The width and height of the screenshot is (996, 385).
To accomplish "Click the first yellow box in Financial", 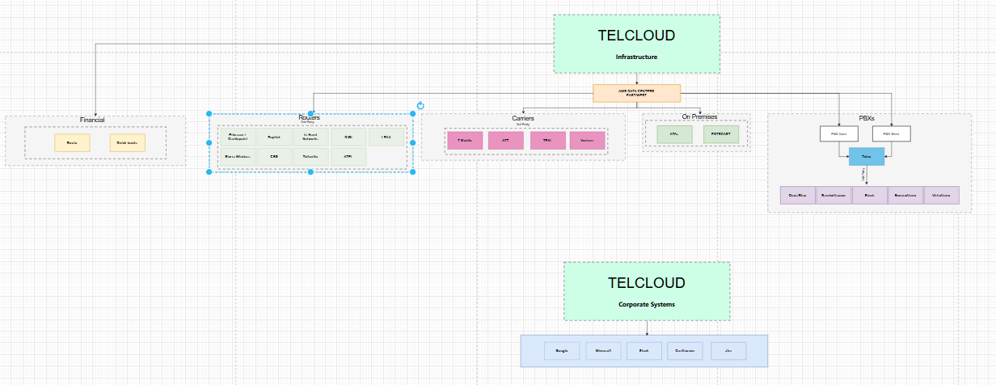I will pos(72,142).
